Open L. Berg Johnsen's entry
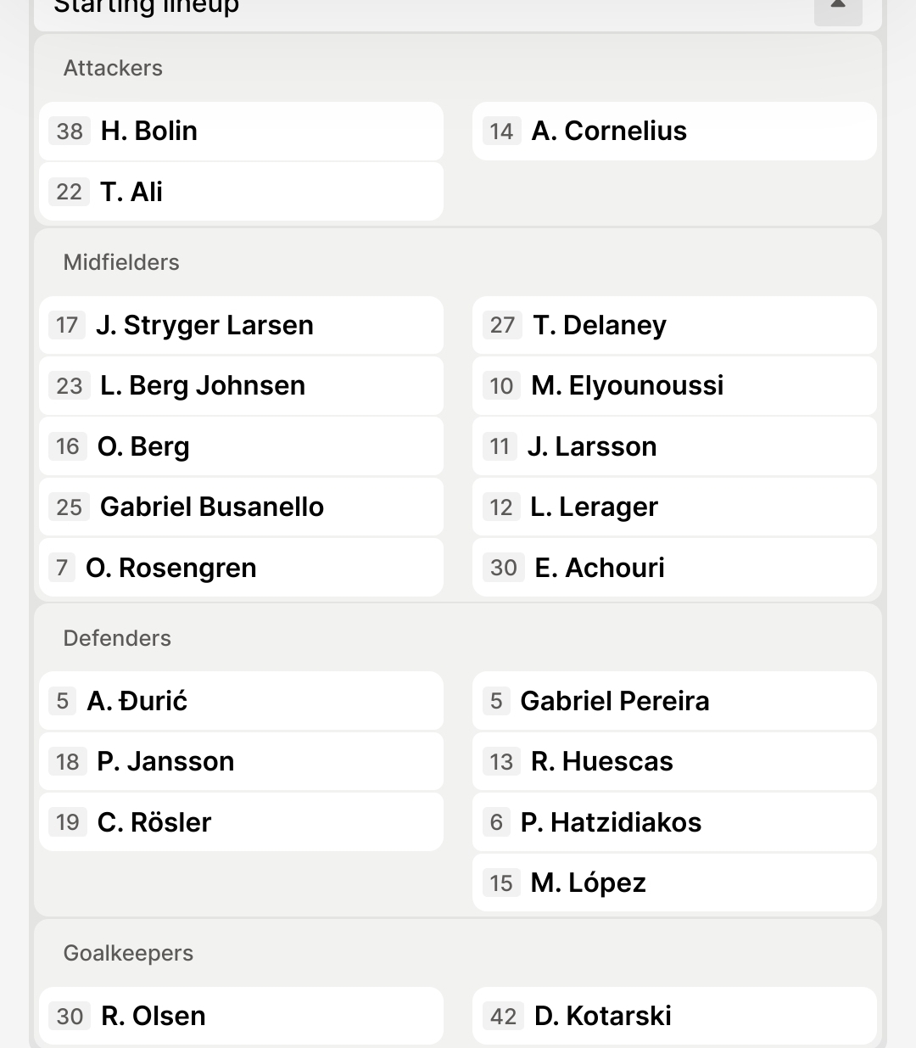The image size is (916, 1048). [241, 386]
